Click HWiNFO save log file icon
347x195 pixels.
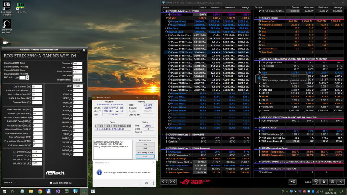point(324,182)
